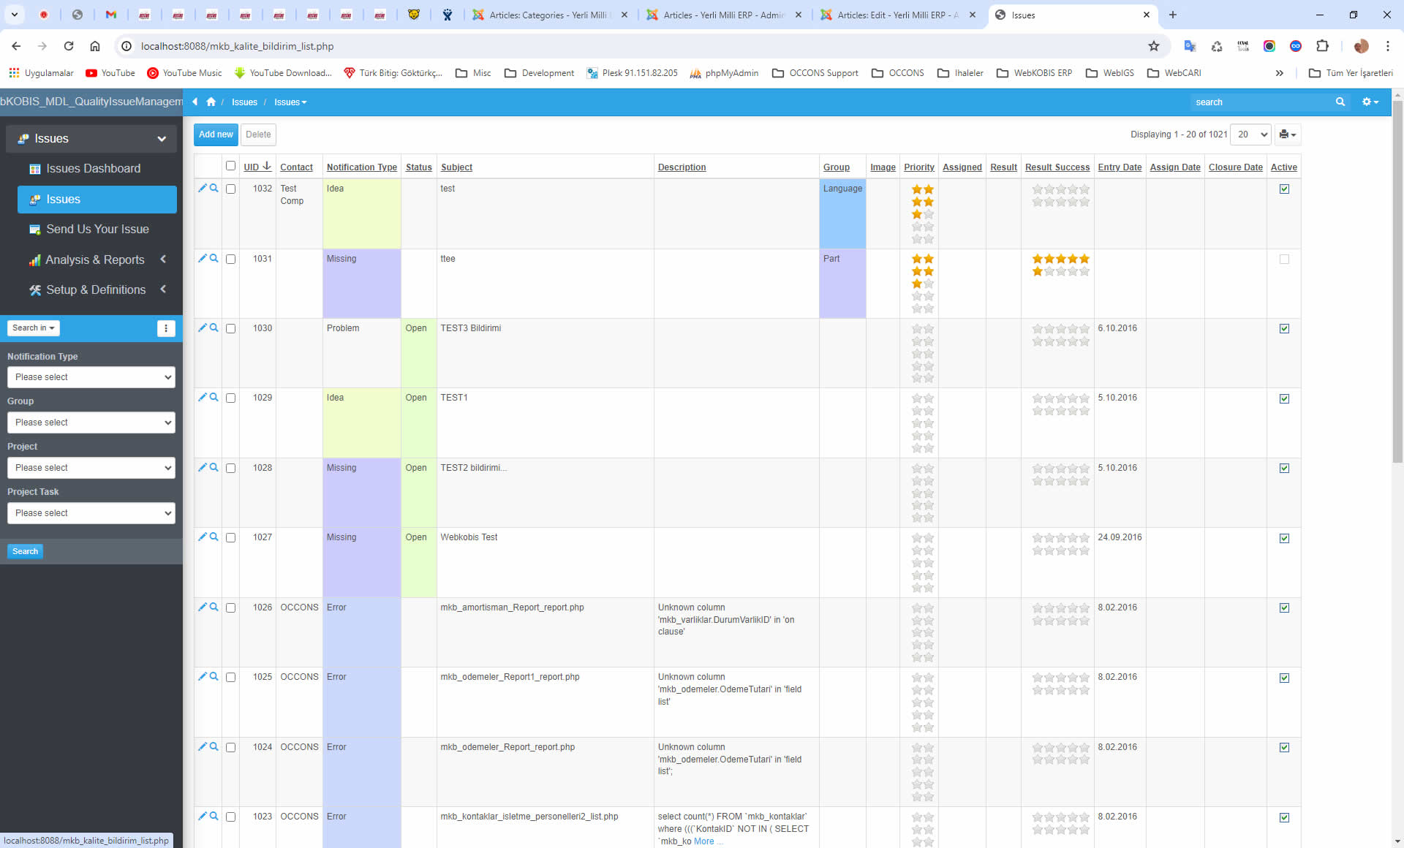Set Result Success star rating for row 1031

[1060, 265]
